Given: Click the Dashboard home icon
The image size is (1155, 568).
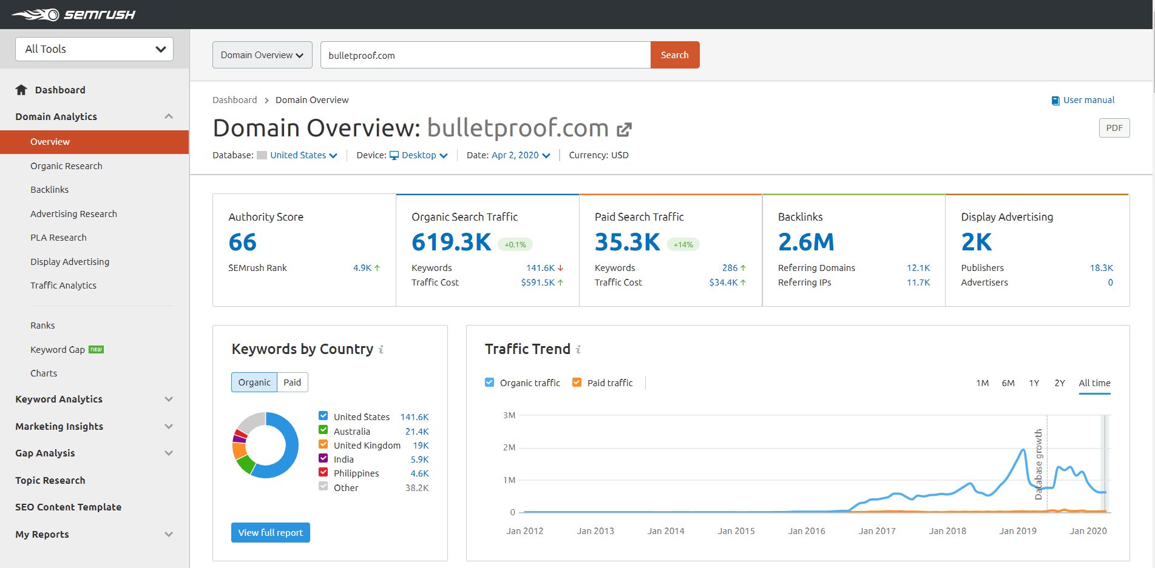Looking at the screenshot, I should pyautogui.click(x=21, y=90).
